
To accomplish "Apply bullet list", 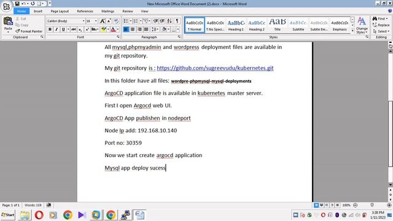I will point(126,21).
